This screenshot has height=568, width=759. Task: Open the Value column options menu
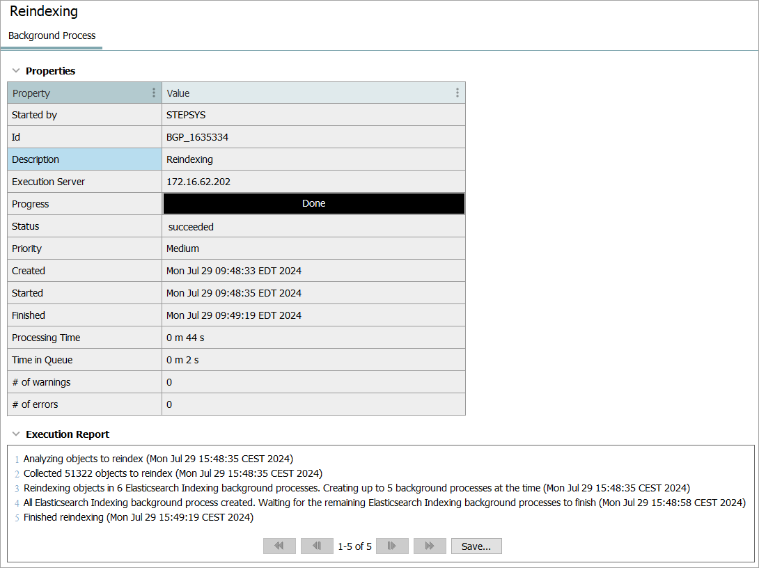click(x=457, y=93)
